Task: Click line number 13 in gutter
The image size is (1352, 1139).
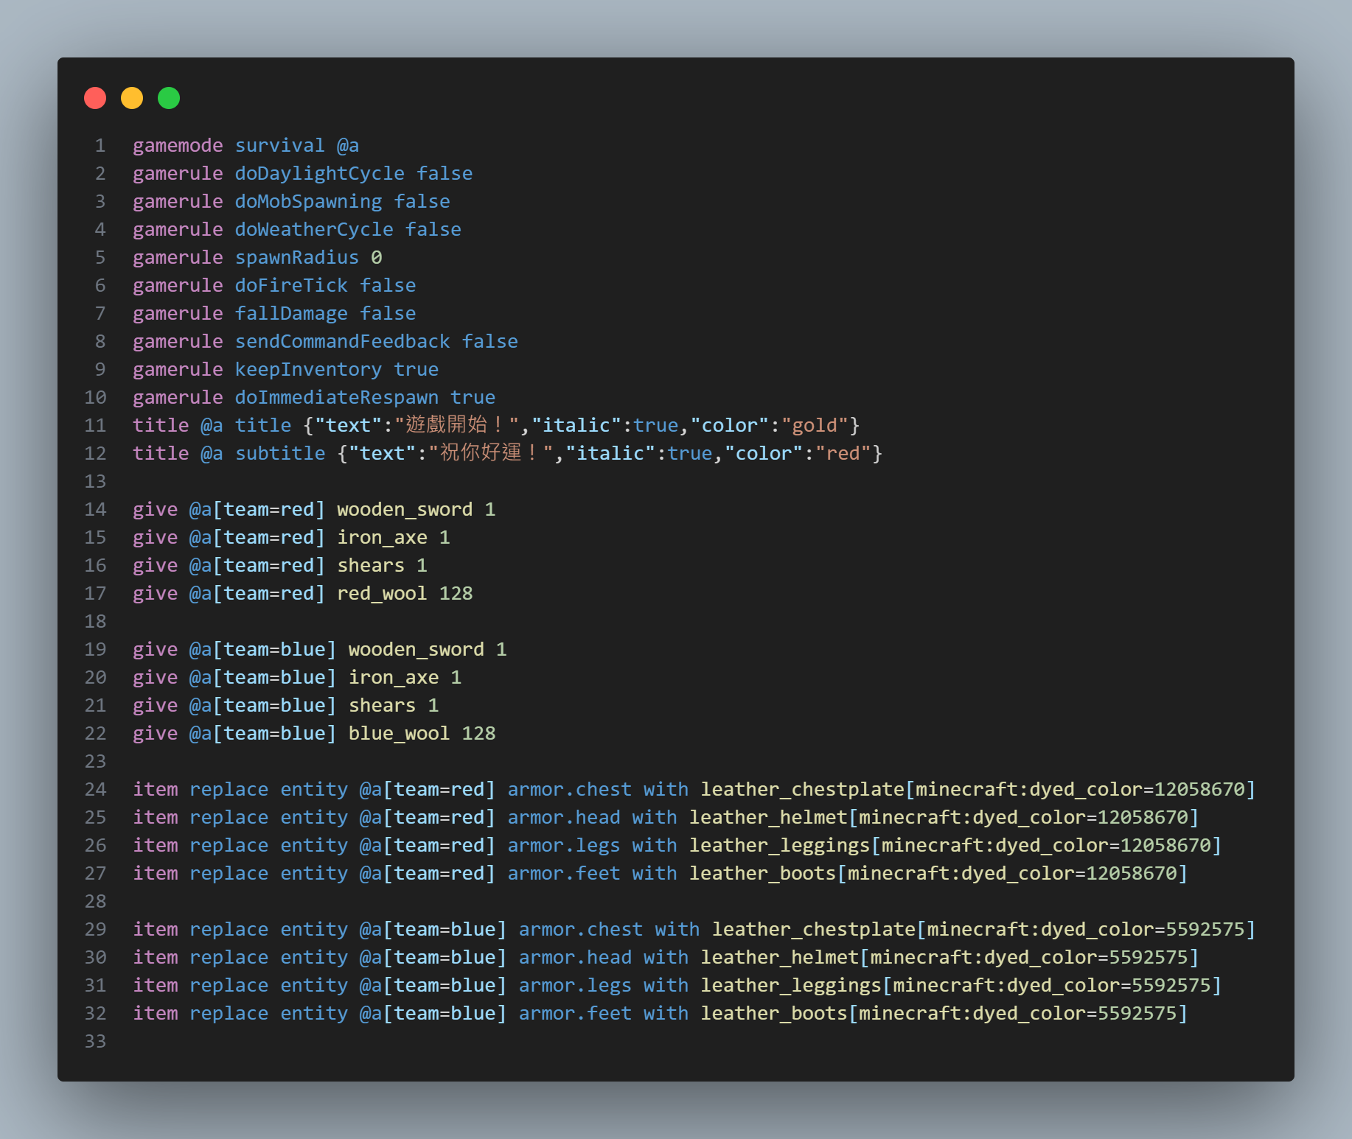Action: pos(95,482)
